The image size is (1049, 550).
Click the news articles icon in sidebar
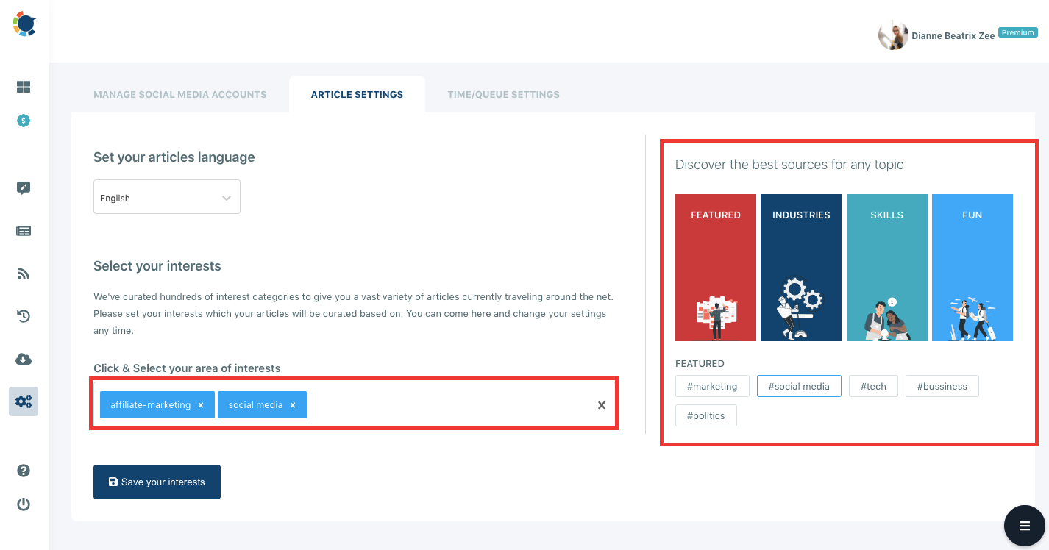click(x=23, y=230)
